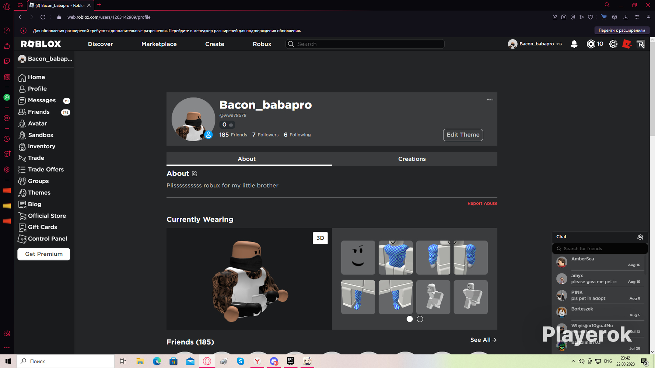Screen dimensions: 655x368
Task: Open chat with AmberSea
Action: pos(599,262)
